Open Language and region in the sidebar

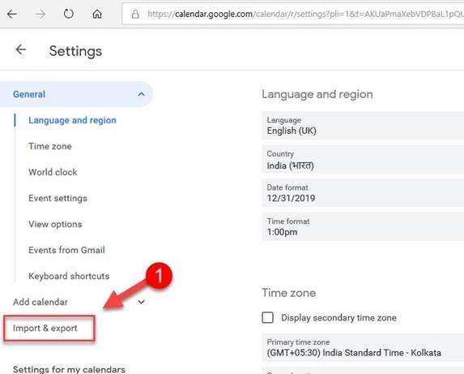(72, 120)
